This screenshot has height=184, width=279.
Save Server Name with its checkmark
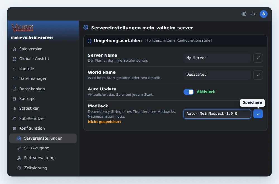[x=258, y=58]
